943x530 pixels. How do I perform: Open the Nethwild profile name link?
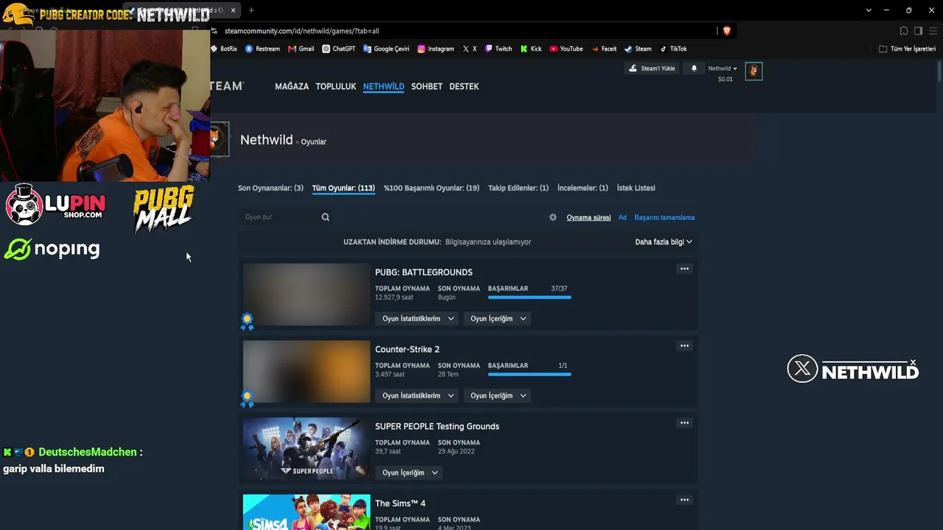point(267,140)
